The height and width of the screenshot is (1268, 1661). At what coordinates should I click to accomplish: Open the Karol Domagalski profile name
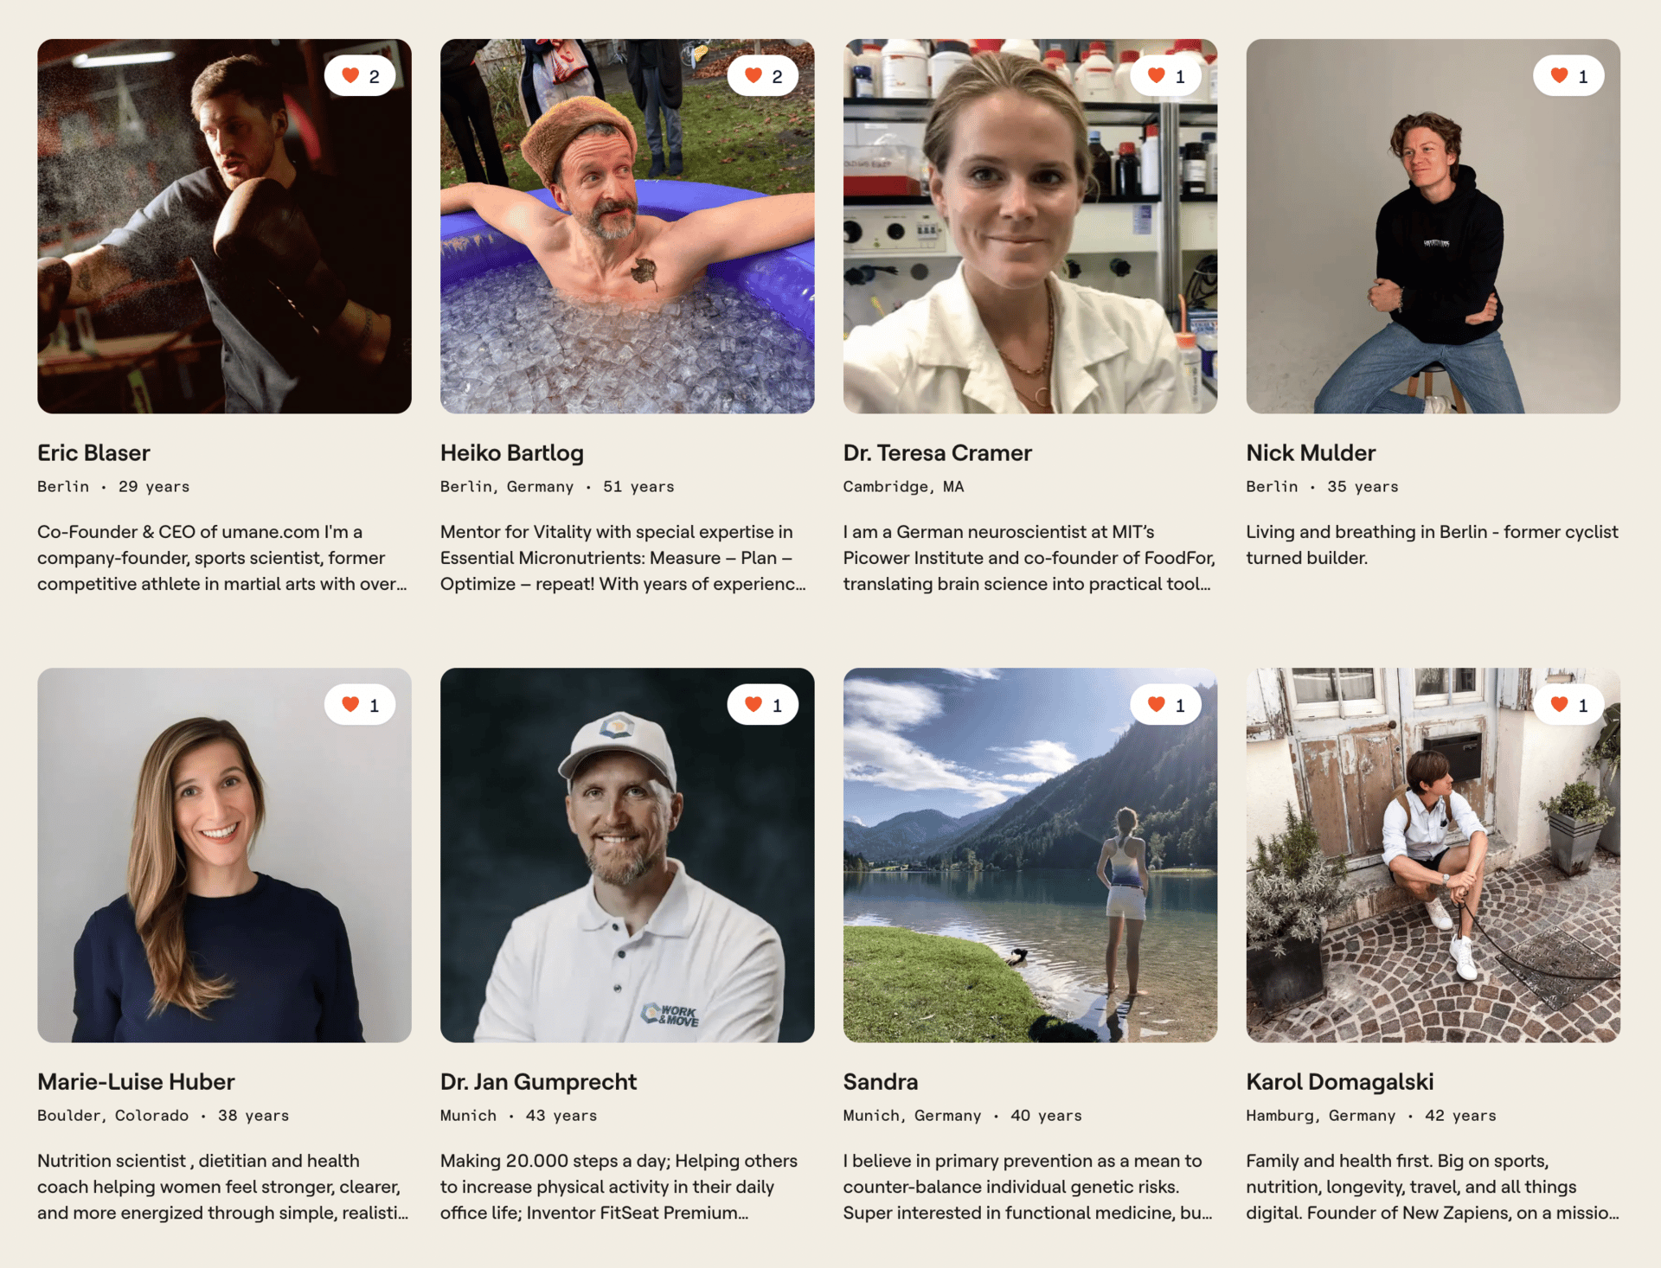coord(1340,1081)
